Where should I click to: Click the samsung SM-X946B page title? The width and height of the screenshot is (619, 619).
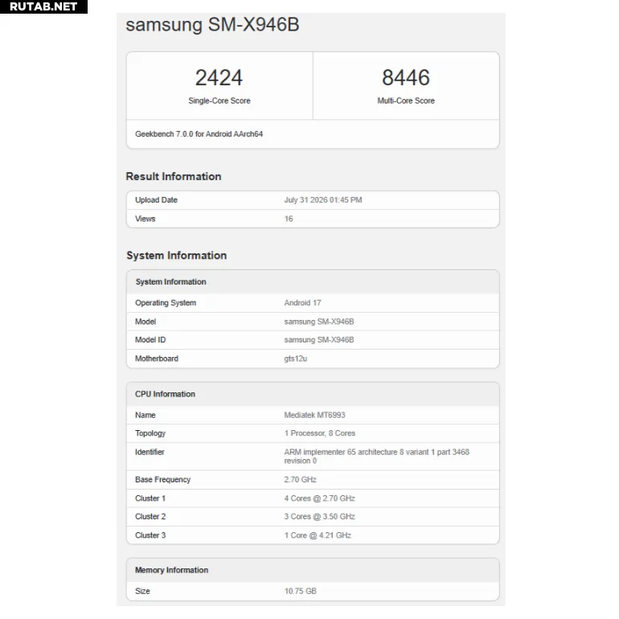click(x=212, y=25)
